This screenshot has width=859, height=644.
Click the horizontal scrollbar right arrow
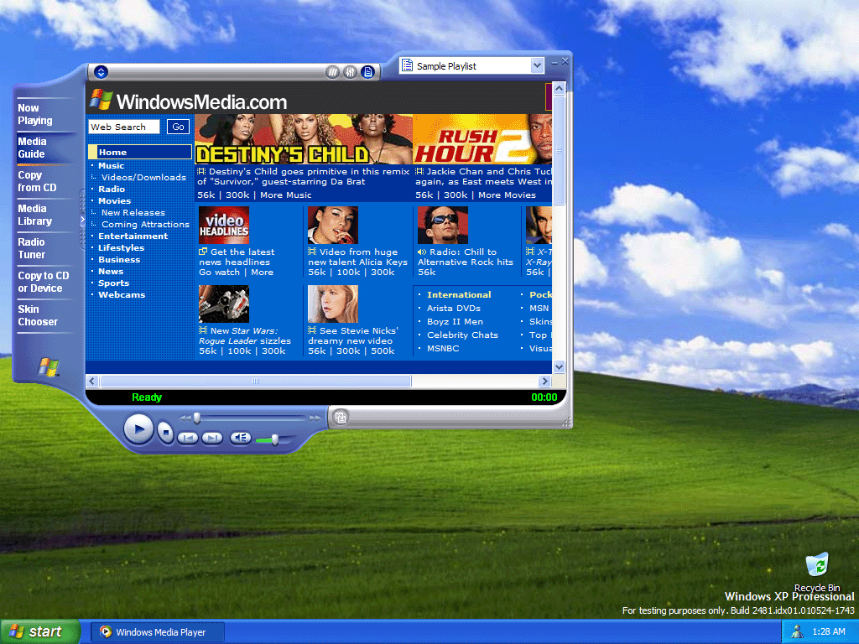coord(544,382)
